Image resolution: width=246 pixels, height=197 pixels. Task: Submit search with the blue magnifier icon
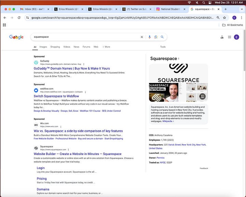pos(162,37)
